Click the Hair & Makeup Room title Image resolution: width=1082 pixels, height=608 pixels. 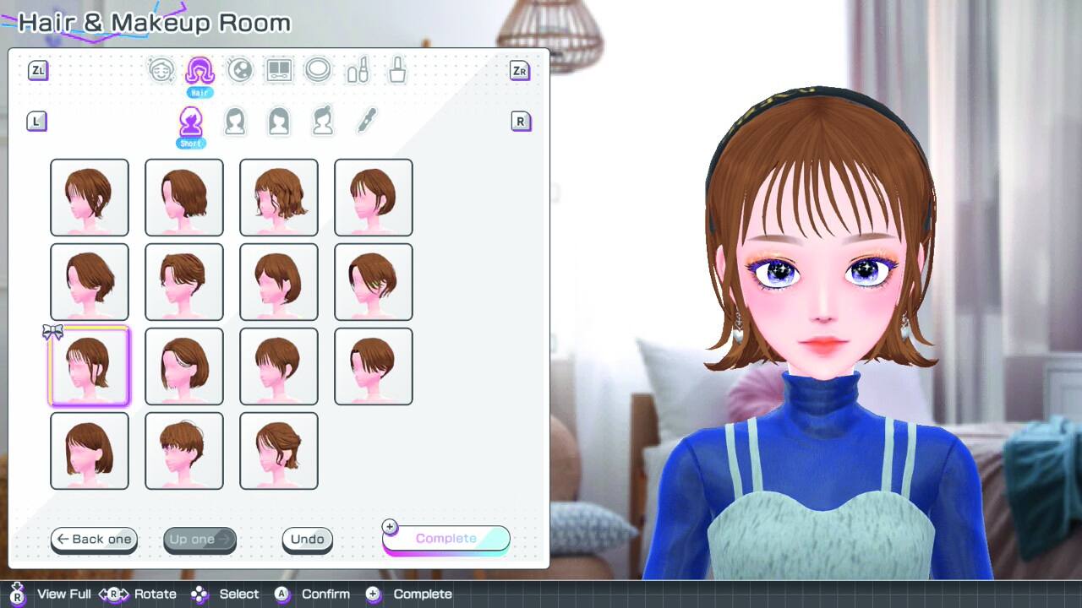(x=155, y=23)
